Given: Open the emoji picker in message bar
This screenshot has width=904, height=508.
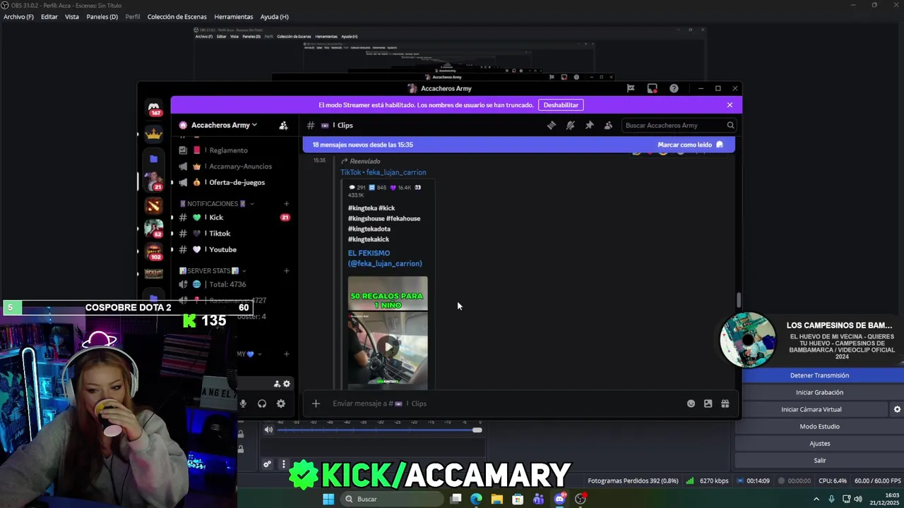Looking at the screenshot, I should coord(691,404).
